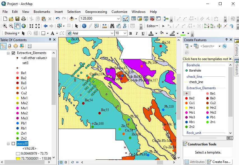Collapse the aucu30 layer tree

point(8,144)
